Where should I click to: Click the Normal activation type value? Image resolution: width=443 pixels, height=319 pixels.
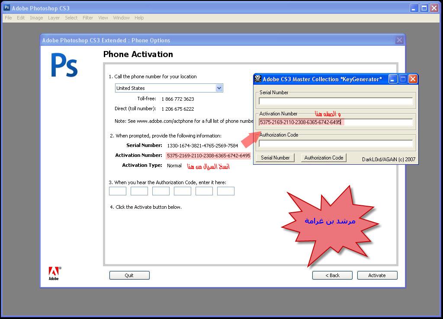point(174,166)
